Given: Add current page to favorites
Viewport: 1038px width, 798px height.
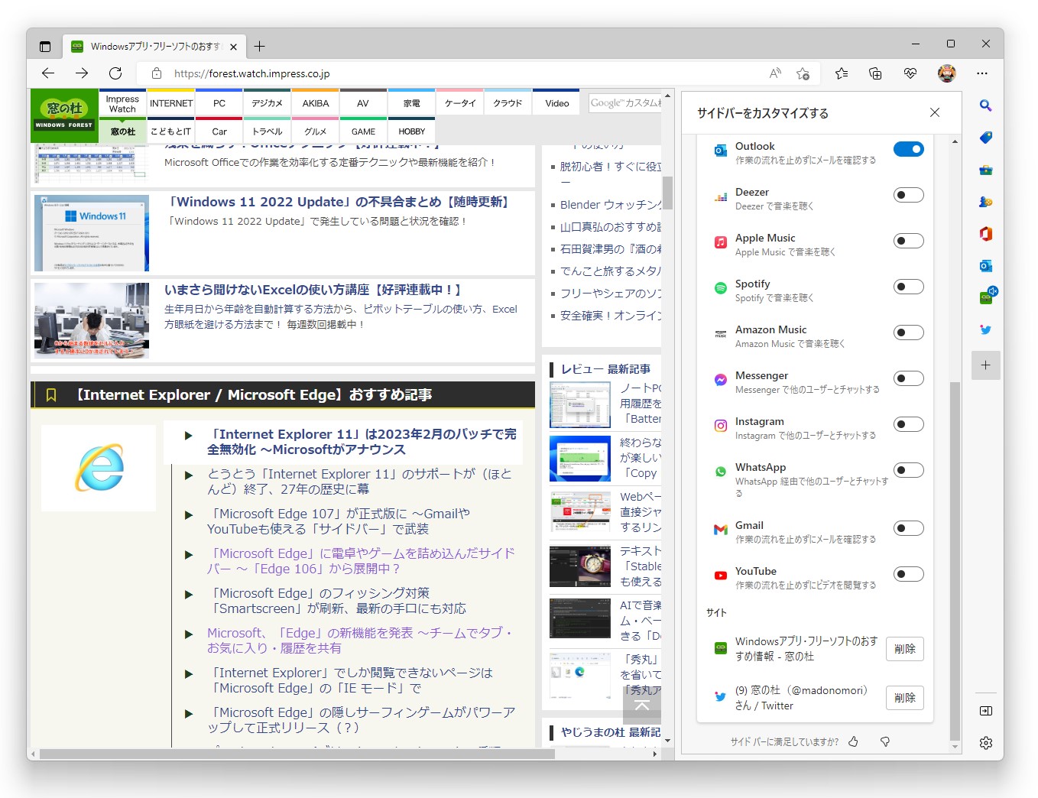Looking at the screenshot, I should tap(803, 73).
